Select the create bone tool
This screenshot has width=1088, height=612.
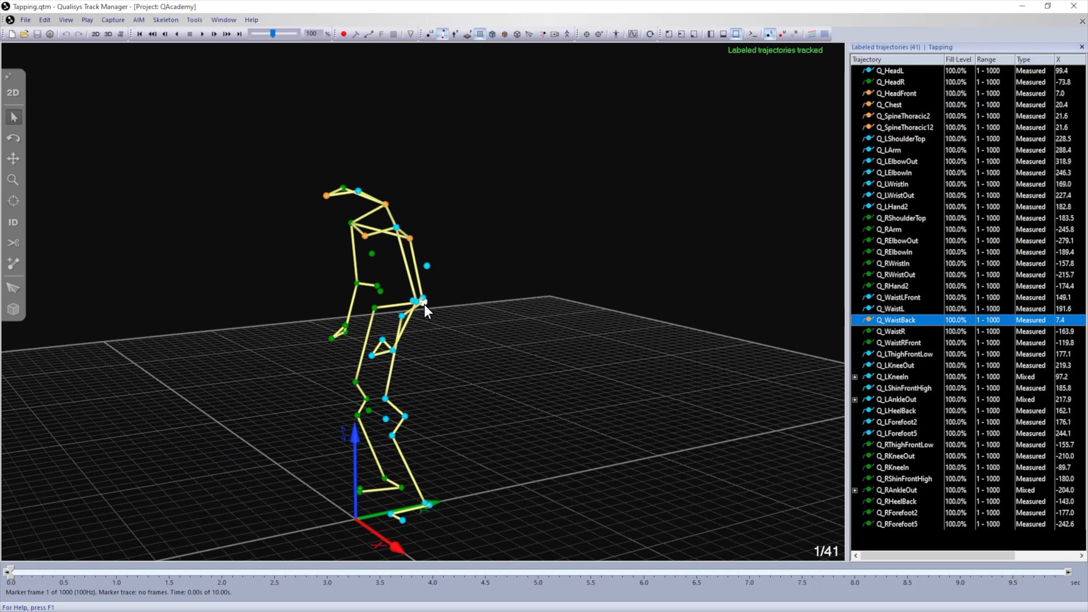coord(13,263)
